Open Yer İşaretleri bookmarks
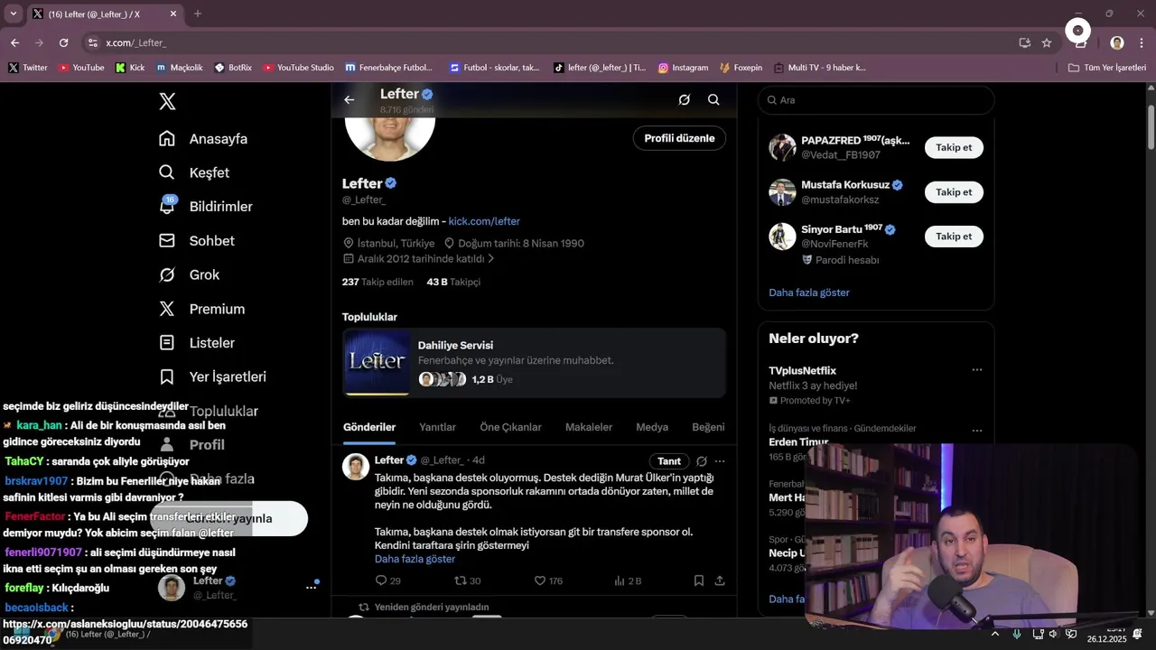 [x=212, y=376]
